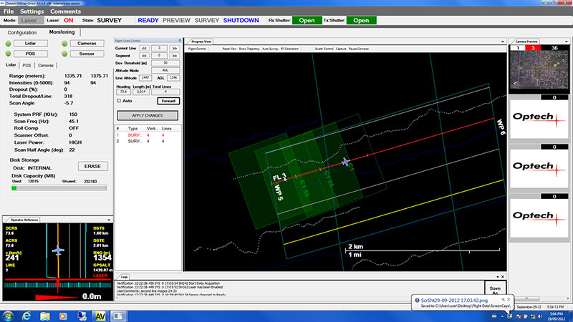Click the green Lidar status indicator
This screenshot has height=322, width=573.
(x=9, y=44)
